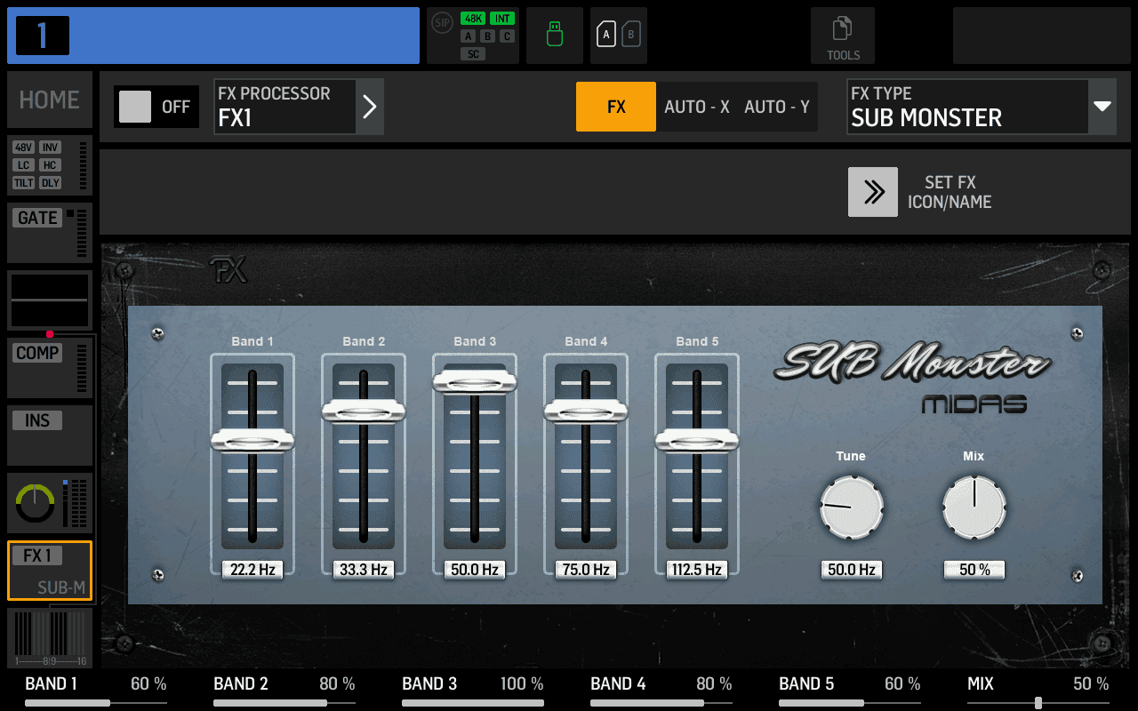1138x711 pixels.
Task: Click Band 3 50.0 Hz value box
Action: [475, 570]
